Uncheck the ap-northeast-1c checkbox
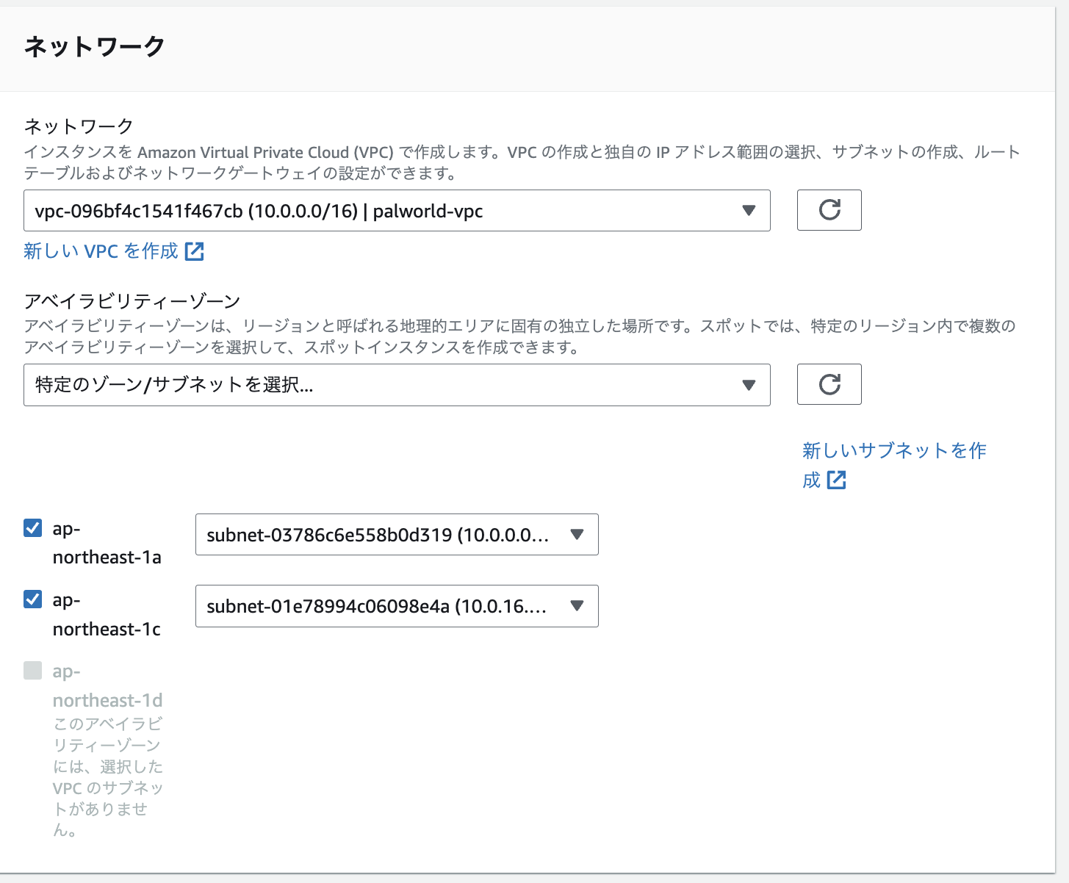 (33, 599)
